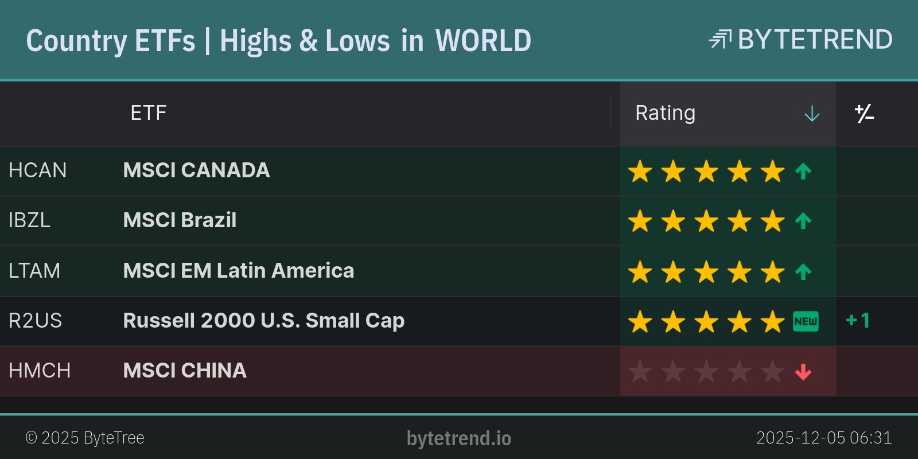918x459 pixels.
Task: Click the up arrow in LTAM row
Action: [x=803, y=271]
